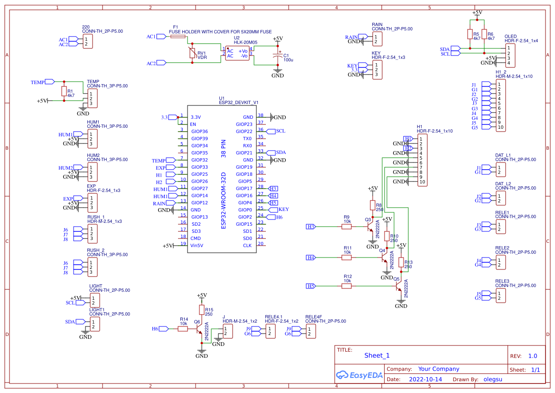Select the R11 10k base resistor
The height and width of the screenshot is (393, 555).
tap(347, 258)
